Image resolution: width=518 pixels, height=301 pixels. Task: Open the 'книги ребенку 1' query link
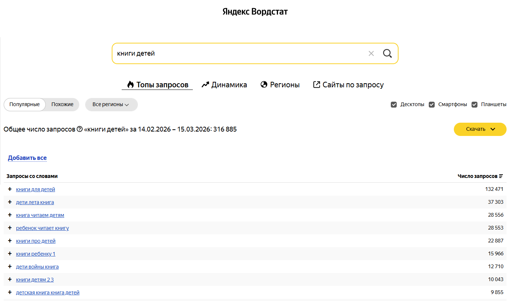[x=36, y=254]
